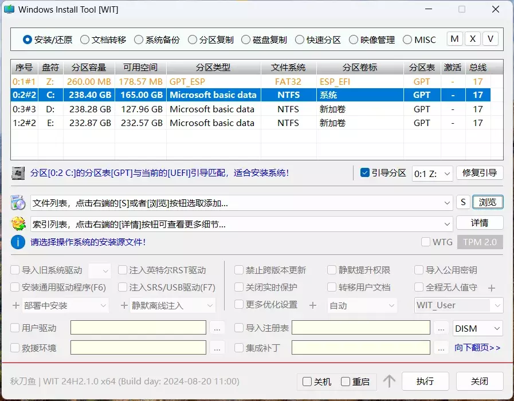Open the WIT_User dropdown

(x=458, y=305)
